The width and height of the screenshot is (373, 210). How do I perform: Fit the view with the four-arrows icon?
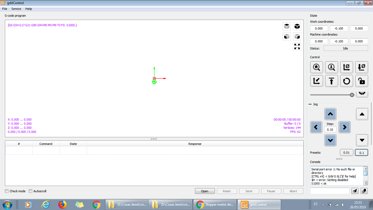click(x=297, y=46)
